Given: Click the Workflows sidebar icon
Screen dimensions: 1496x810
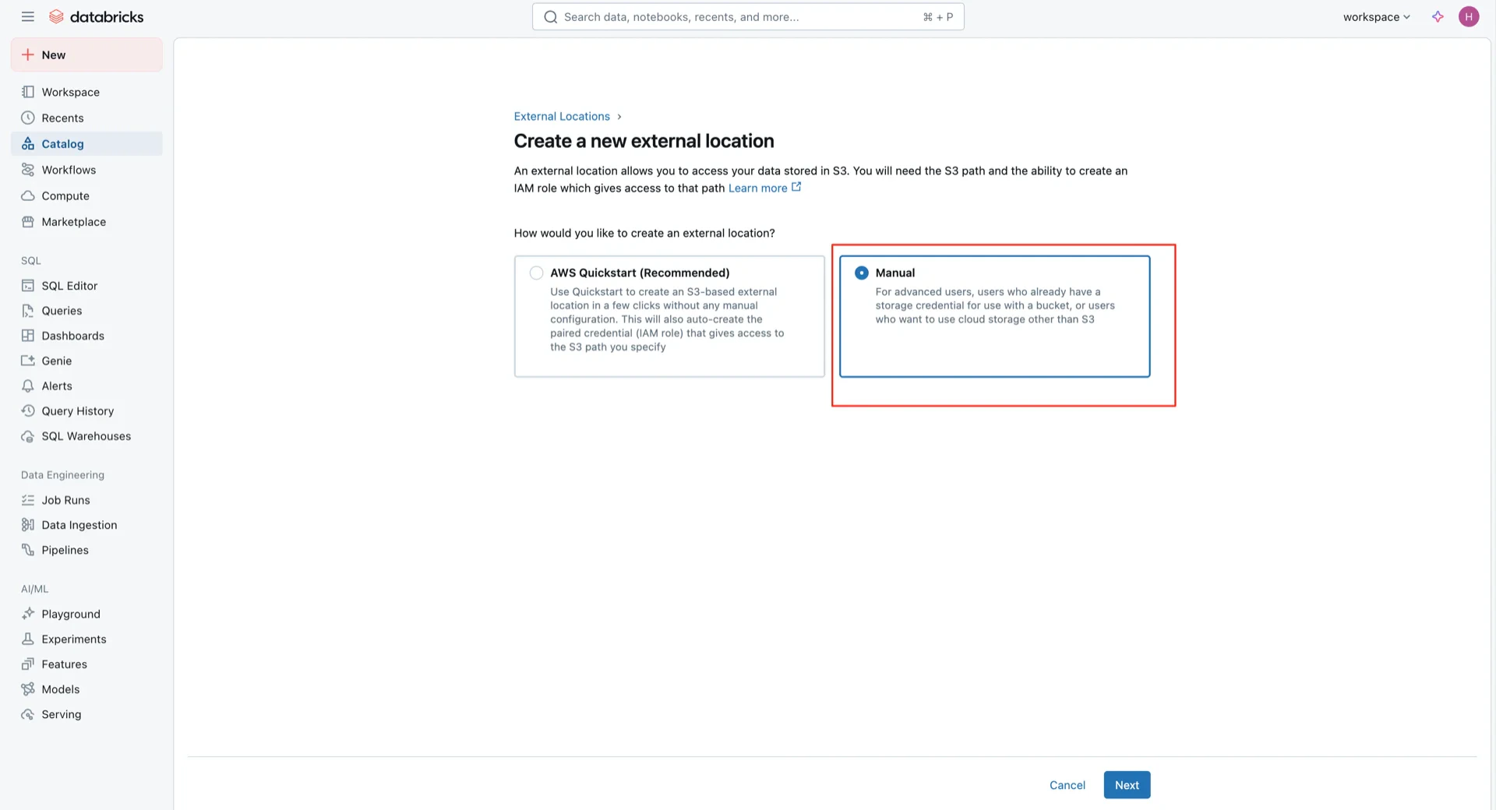Looking at the screenshot, I should (28, 170).
